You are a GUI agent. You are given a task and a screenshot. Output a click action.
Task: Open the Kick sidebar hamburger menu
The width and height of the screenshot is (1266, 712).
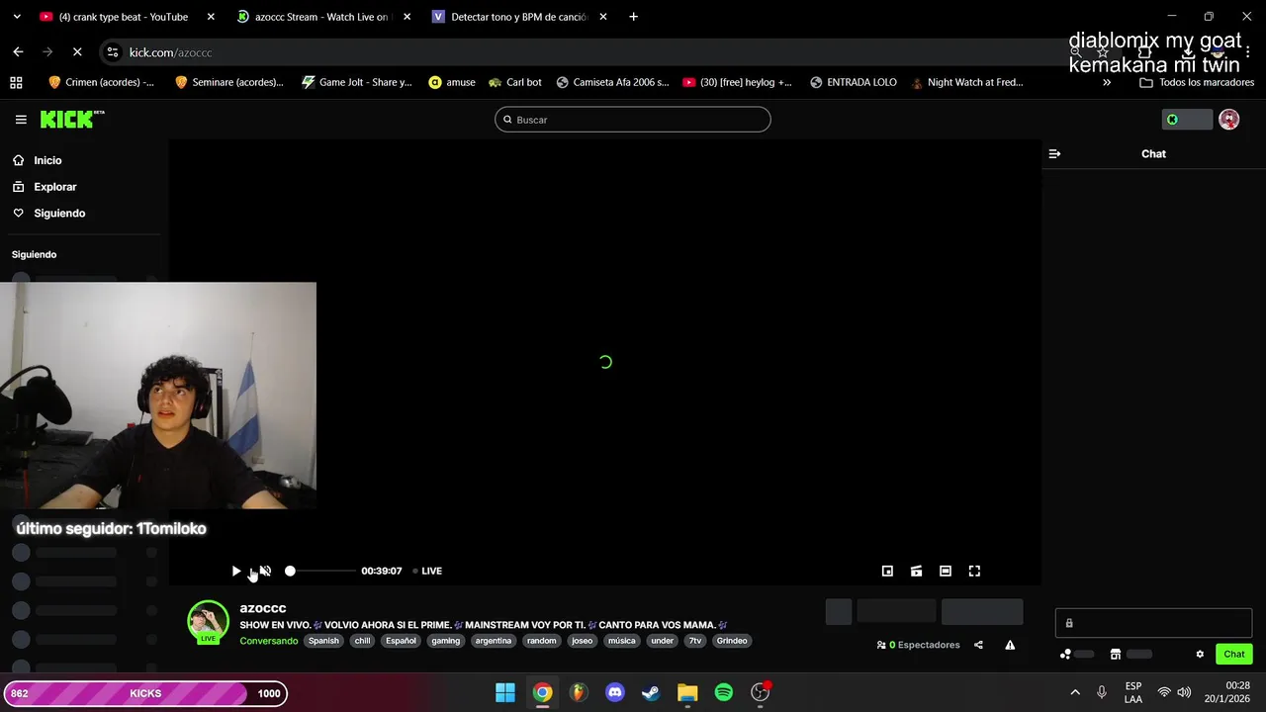[21, 120]
